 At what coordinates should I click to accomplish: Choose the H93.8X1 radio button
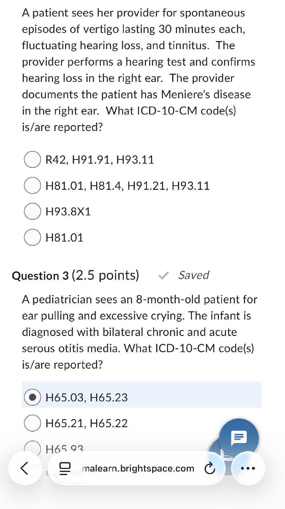click(32, 211)
